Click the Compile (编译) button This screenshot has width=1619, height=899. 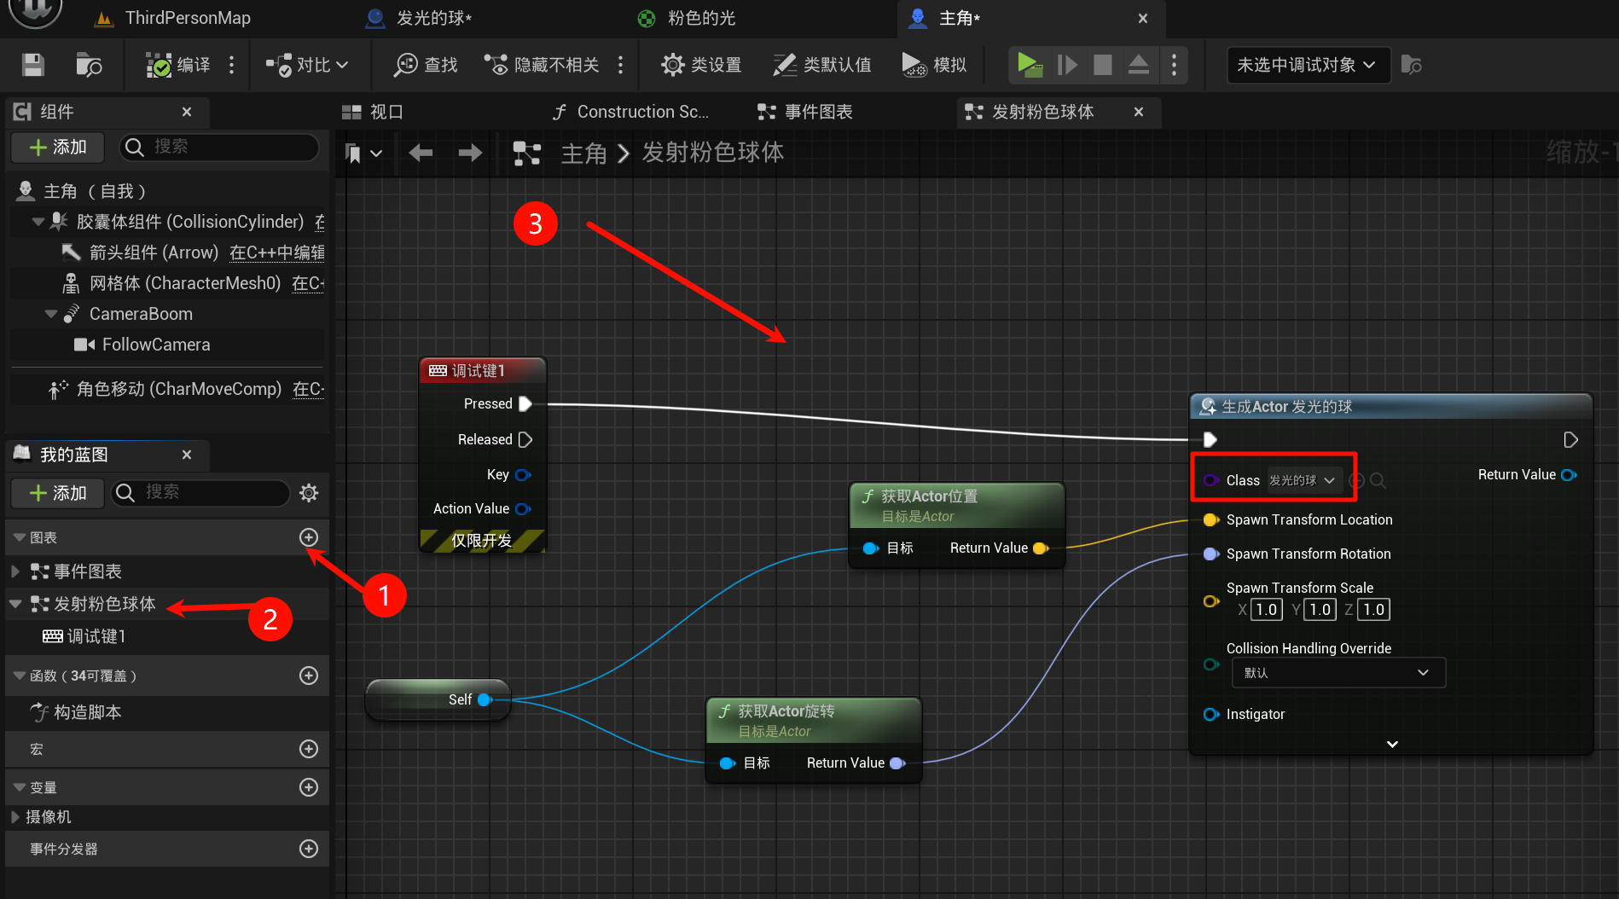tap(178, 65)
